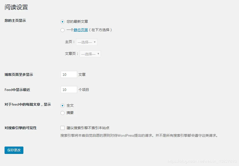Select 全文 for feed articles
Screen dimensions: 239x166
[x=62, y=105]
